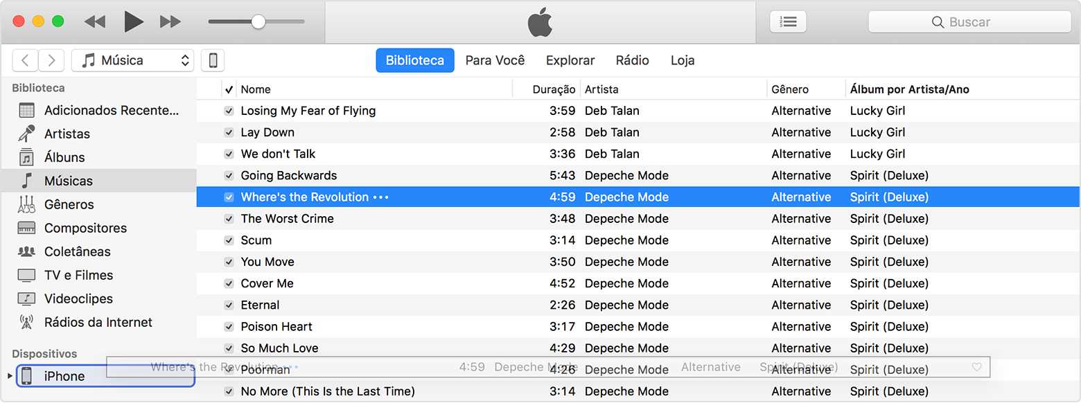Uncheck the Poison Heart checkbox
Viewport: 1081px width, 403px height.
(229, 326)
